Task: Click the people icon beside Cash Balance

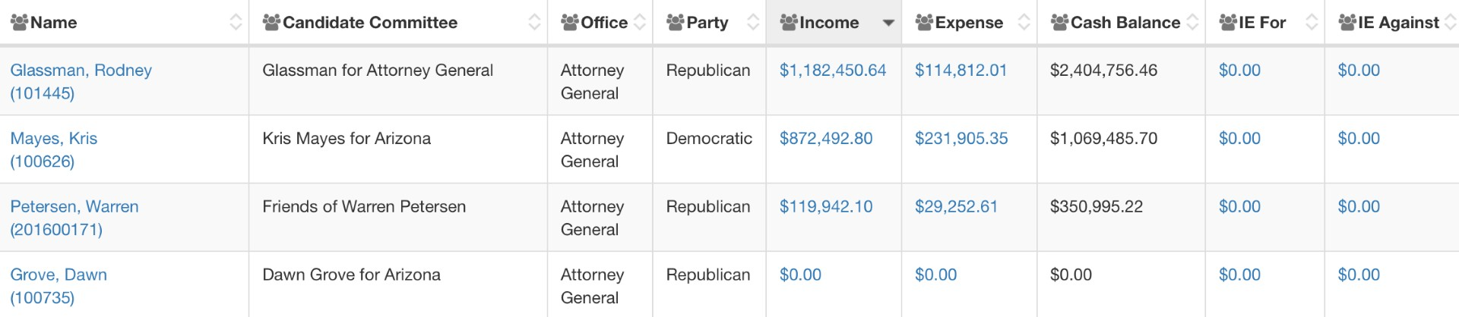Action: [x=1059, y=23]
